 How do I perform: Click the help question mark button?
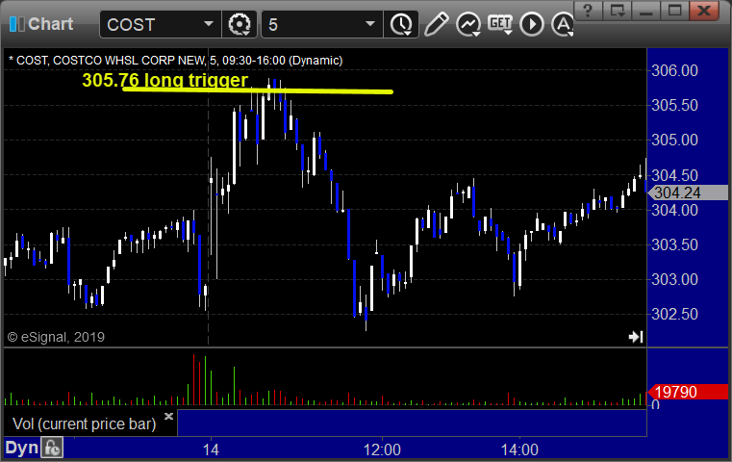click(588, 11)
